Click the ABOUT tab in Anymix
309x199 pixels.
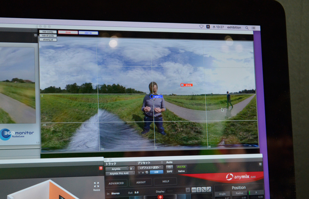(x=141, y=182)
